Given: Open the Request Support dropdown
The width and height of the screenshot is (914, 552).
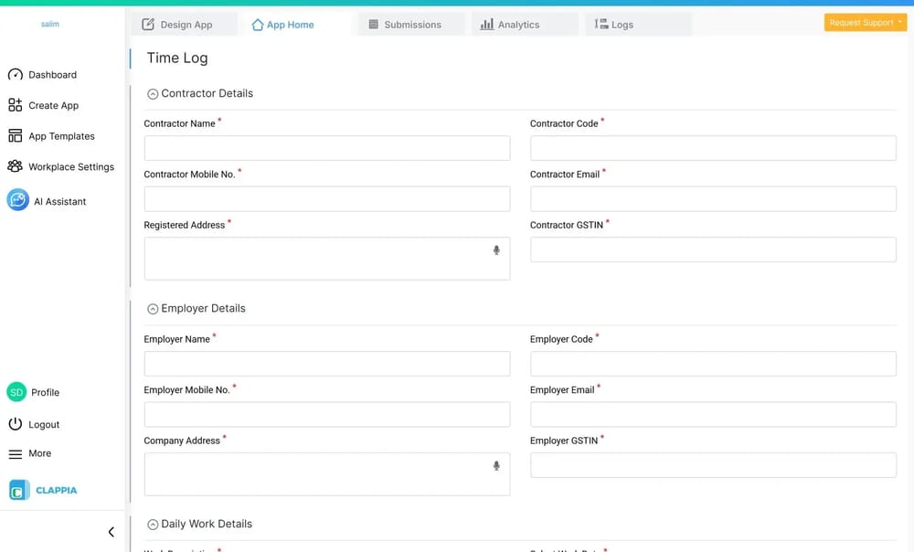Looking at the screenshot, I should pos(864,22).
